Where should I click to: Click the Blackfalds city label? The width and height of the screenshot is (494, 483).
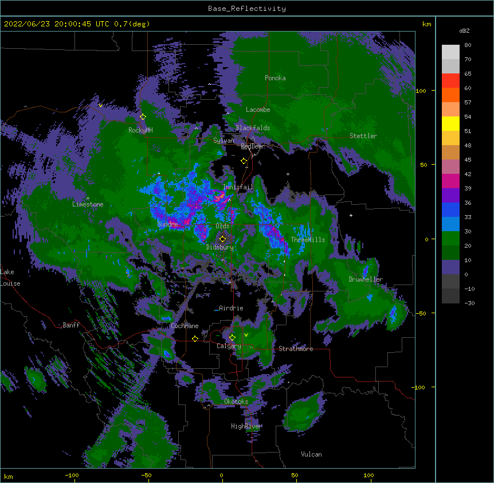(x=253, y=128)
